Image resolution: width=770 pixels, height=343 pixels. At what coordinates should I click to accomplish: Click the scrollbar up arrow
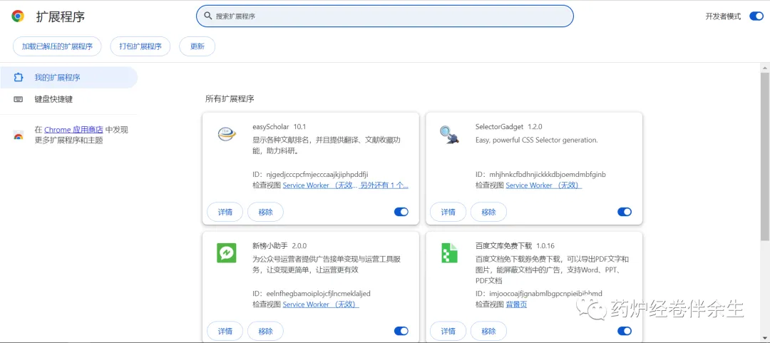point(765,67)
